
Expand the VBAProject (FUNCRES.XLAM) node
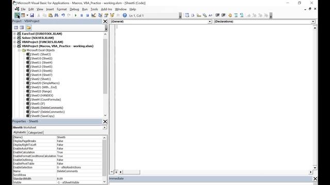[14, 42]
